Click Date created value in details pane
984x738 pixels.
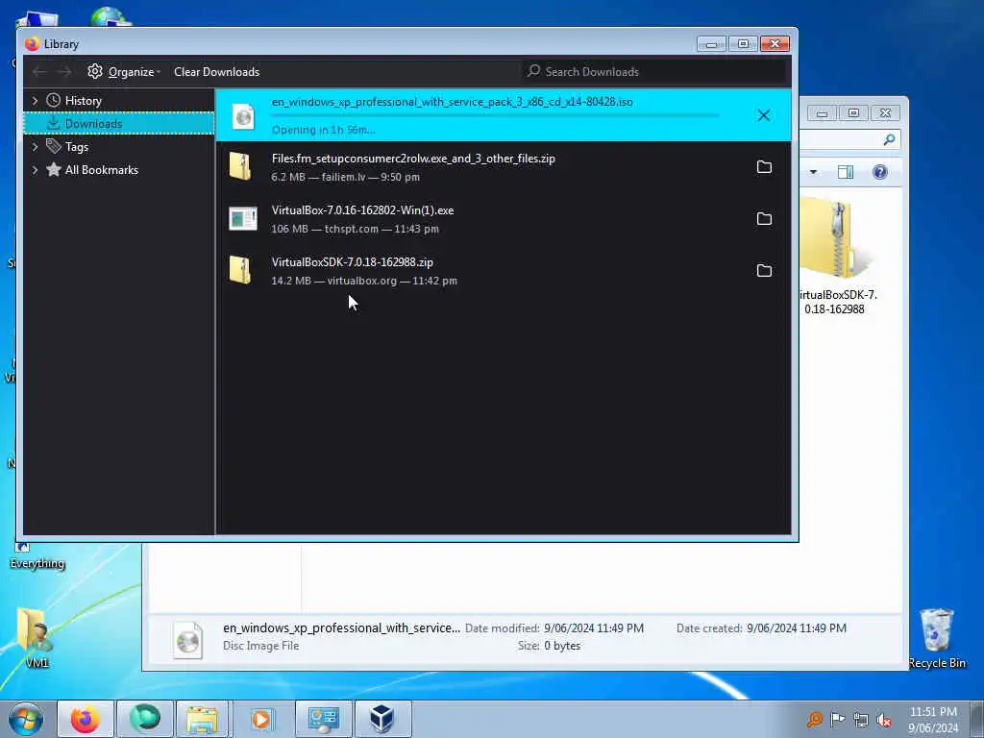click(797, 628)
